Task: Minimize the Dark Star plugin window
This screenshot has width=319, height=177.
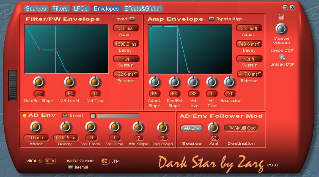Action: [x=285, y=7]
